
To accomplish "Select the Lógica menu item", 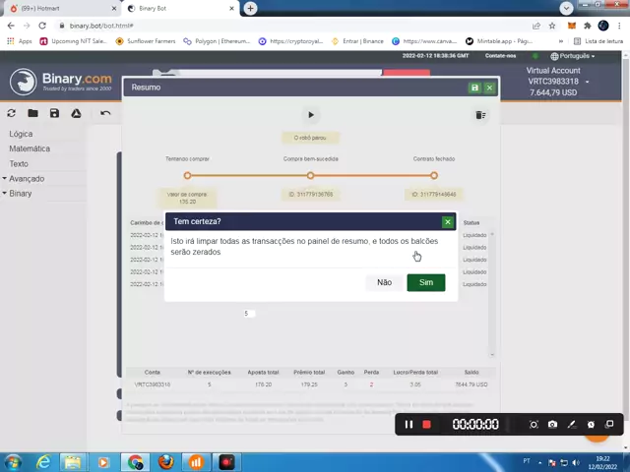I will point(21,134).
